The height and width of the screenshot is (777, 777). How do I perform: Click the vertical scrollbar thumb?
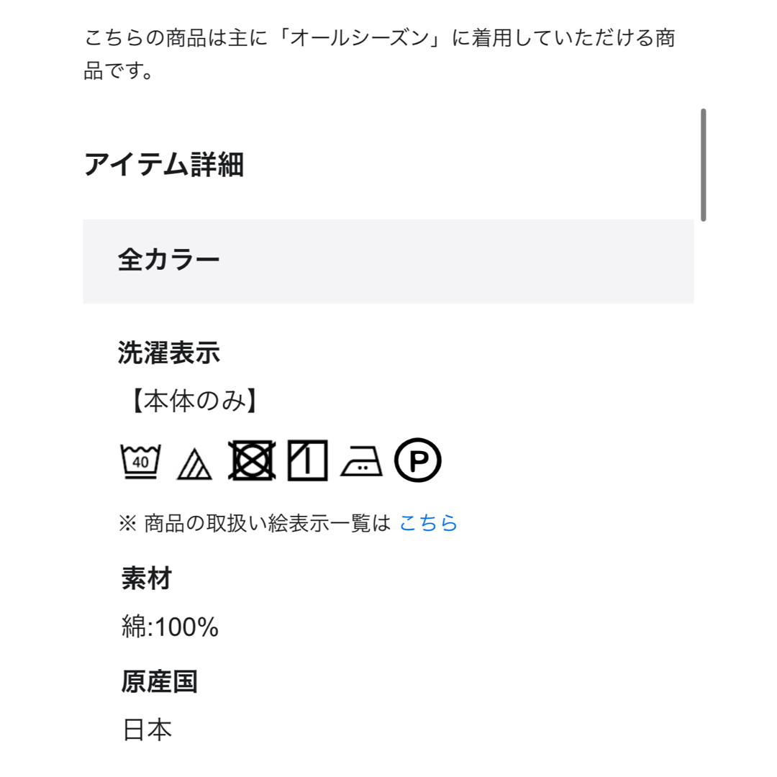pos(703,165)
